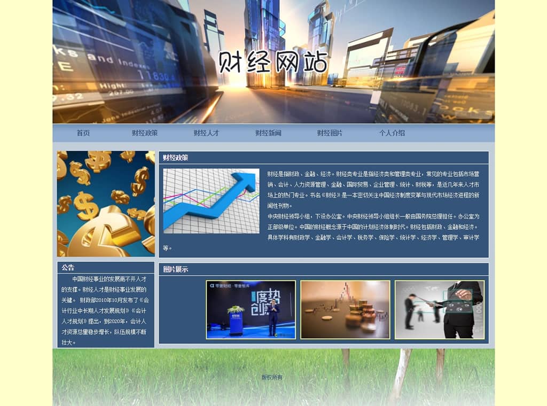547x406 pixels.
Task: Select 财经新闻 in the navigation bar
Action: tap(268, 133)
